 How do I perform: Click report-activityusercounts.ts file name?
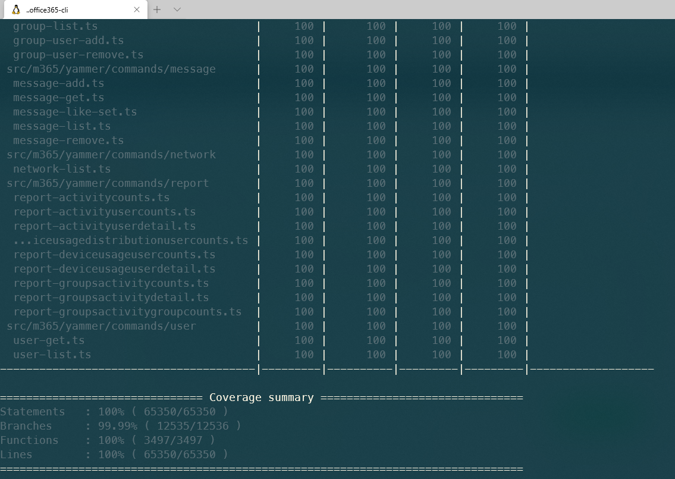104,212
